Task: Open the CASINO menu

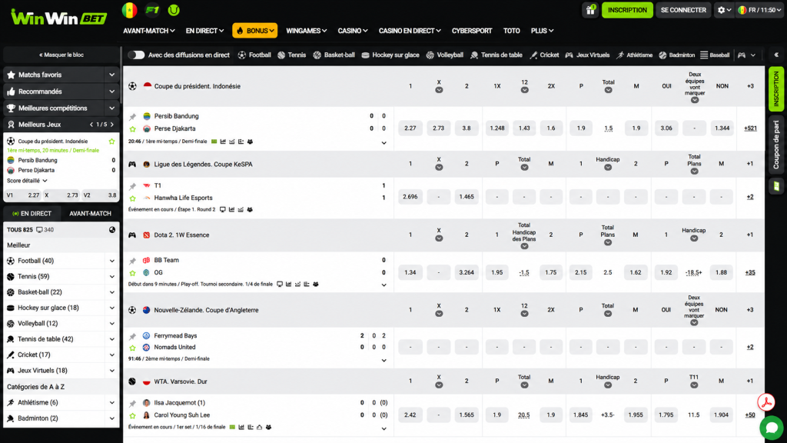Action: 352,31
